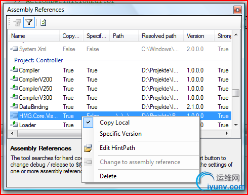Viewport: 248px width, 195px height.
Task: Click the Resolved path column header
Action: click(161, 36)
